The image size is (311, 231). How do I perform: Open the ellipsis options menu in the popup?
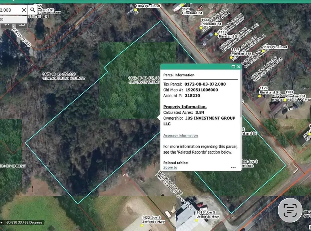click(x=233, y=168)
